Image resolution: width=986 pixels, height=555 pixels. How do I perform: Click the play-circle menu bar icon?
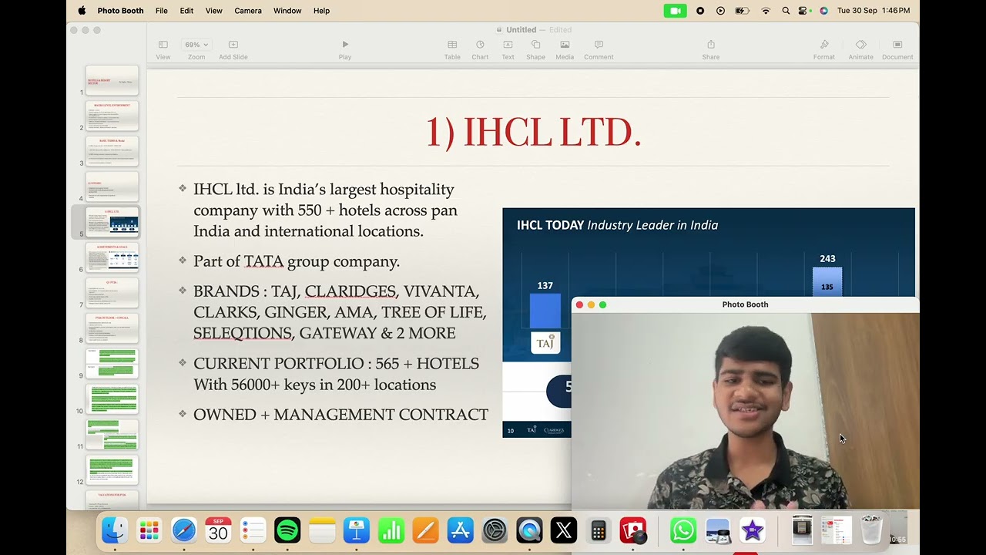click(720, 11)
